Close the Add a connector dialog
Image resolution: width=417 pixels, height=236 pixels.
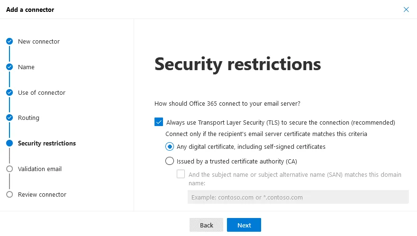tap(406, 9)
